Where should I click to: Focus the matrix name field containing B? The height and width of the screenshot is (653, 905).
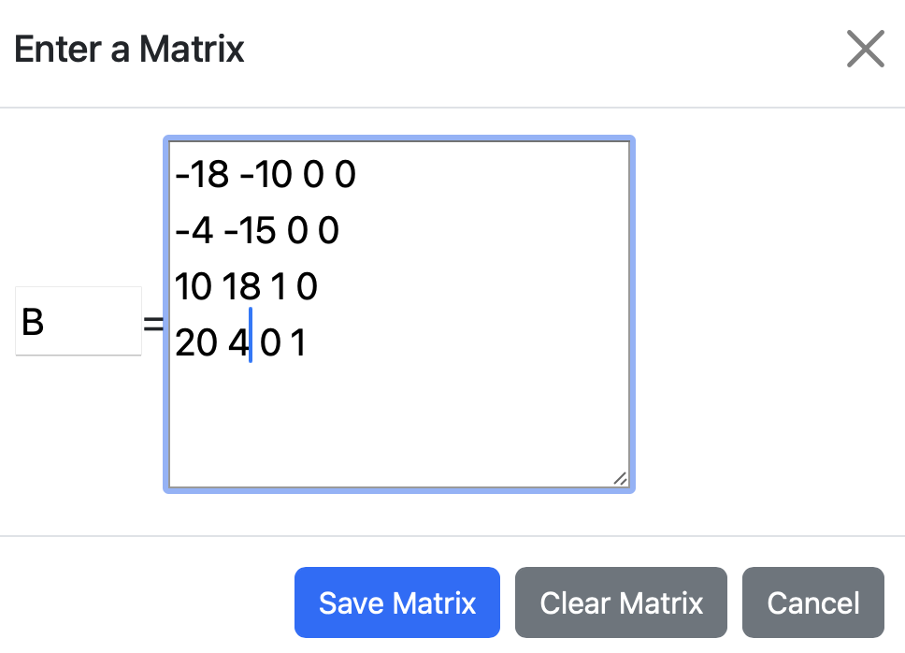(78, 321)
